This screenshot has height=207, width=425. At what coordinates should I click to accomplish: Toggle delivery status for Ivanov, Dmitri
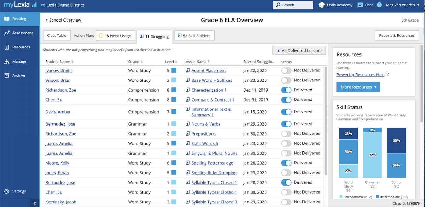click(x=286, y=70)
